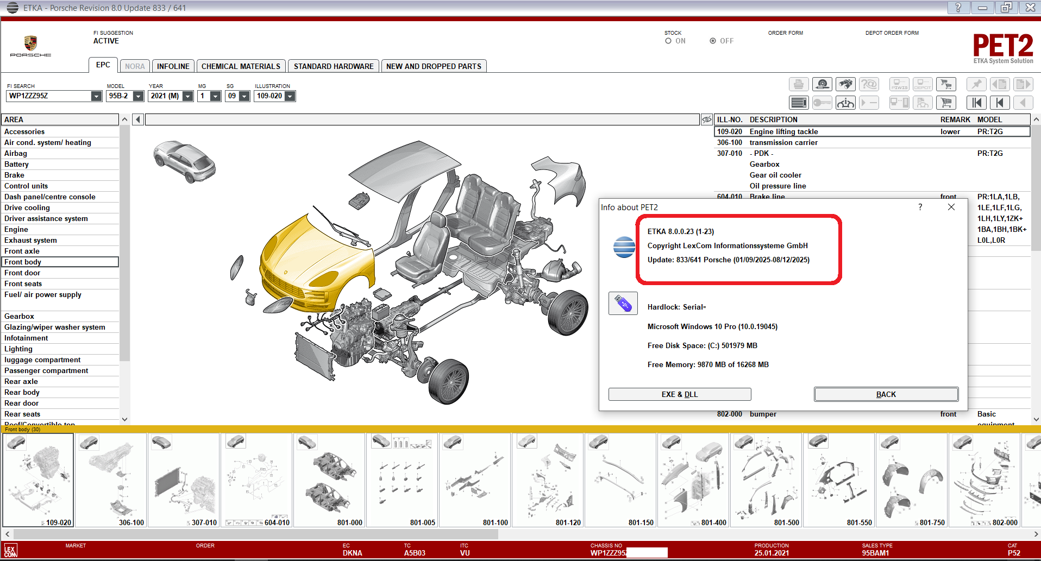Click the hardlock USB dongle icon

coord(623,304)
